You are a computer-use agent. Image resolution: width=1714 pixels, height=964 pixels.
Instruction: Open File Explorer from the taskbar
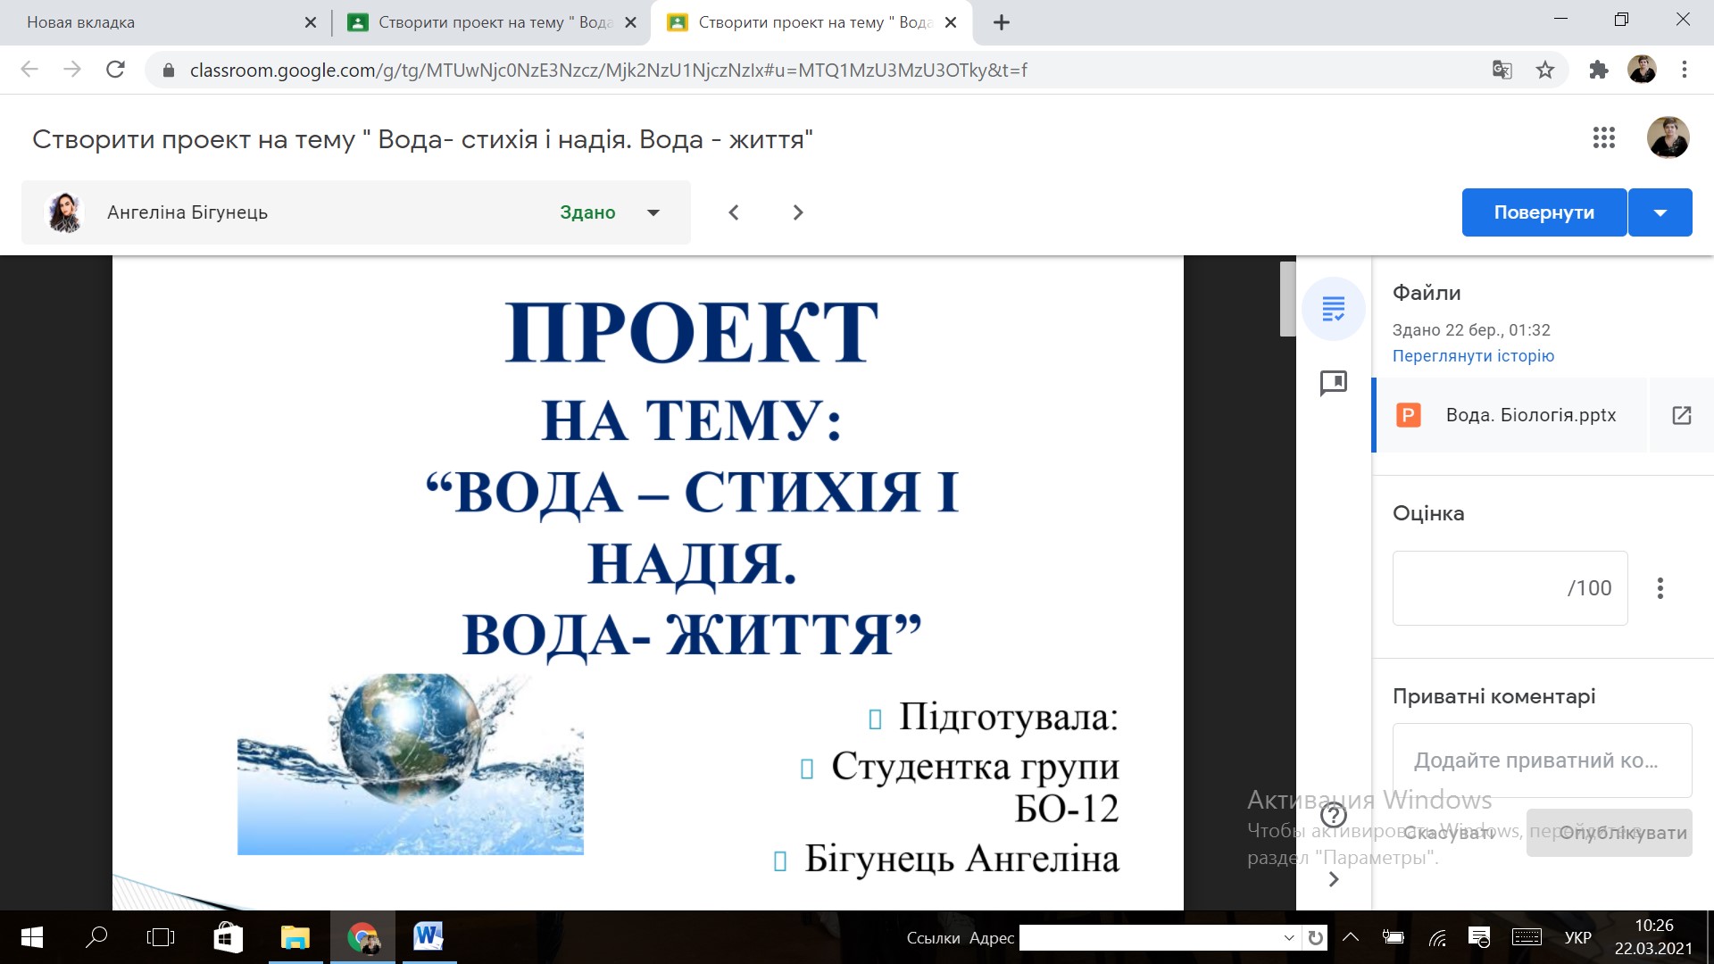pyautogui.click(x=295, y=937)
